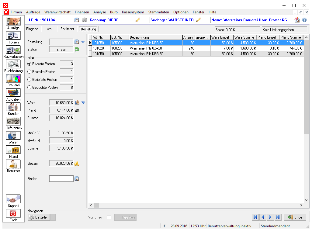312x231 pixels.
Task: Open the Pfand sidebar icon
Action: pos(13,150)
